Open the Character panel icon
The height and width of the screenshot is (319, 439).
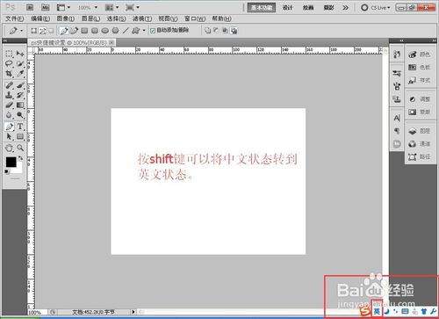(397, 118)
